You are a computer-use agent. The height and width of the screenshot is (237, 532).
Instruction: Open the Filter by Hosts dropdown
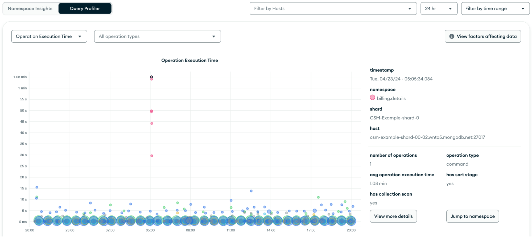pyautogui.click(x=333, y=9)
